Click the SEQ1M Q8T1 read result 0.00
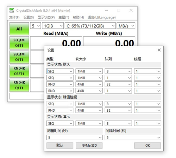The width and height of the screenshot is (176, 158). (56, 41)
